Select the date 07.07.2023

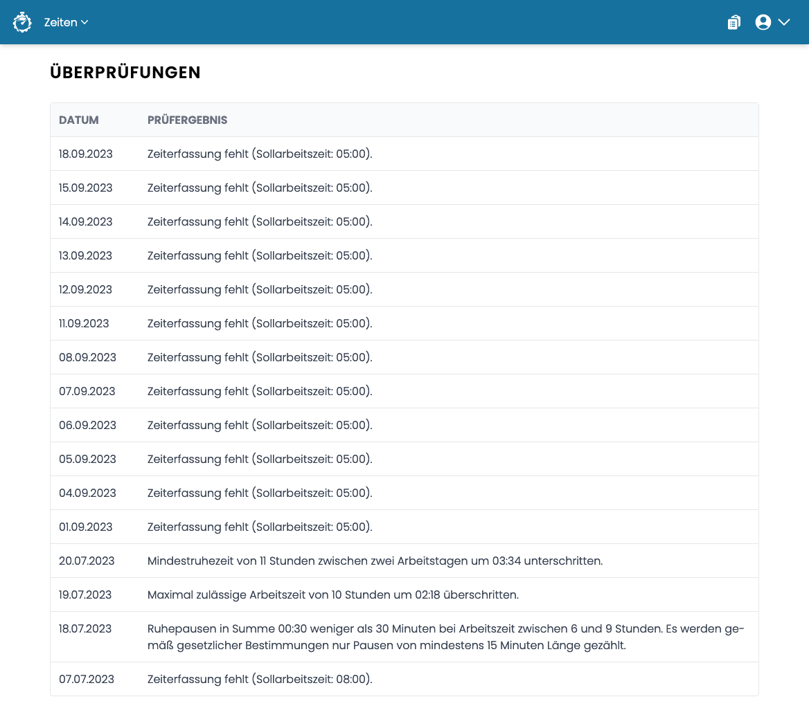pyautogui.click(x=87, y=679)
